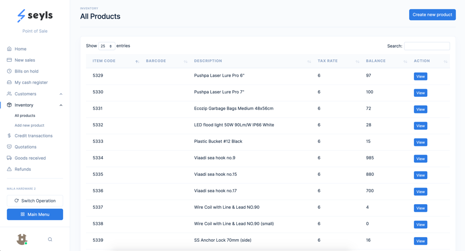Click the Bills on hold clock icon

click(x=9, y=71)
